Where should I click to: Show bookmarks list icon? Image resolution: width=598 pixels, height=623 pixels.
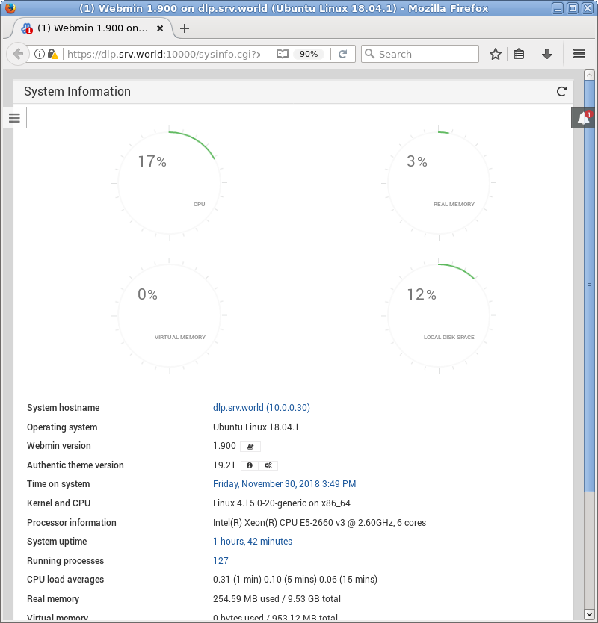pos(519,54)
